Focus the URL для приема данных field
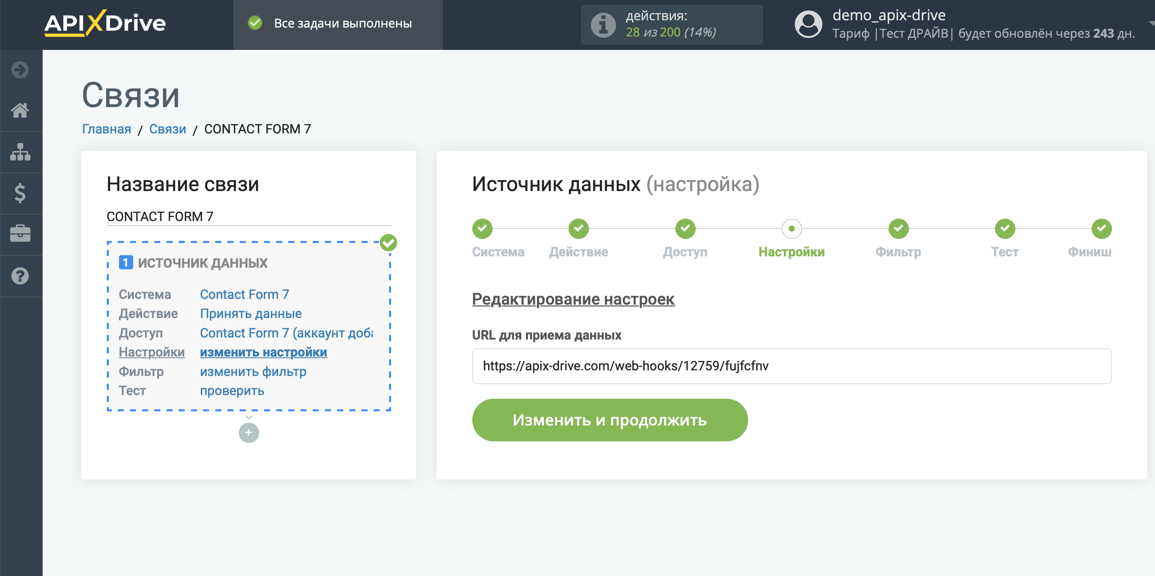Viewport: 1155px width, 576px height. click(792, 366)
